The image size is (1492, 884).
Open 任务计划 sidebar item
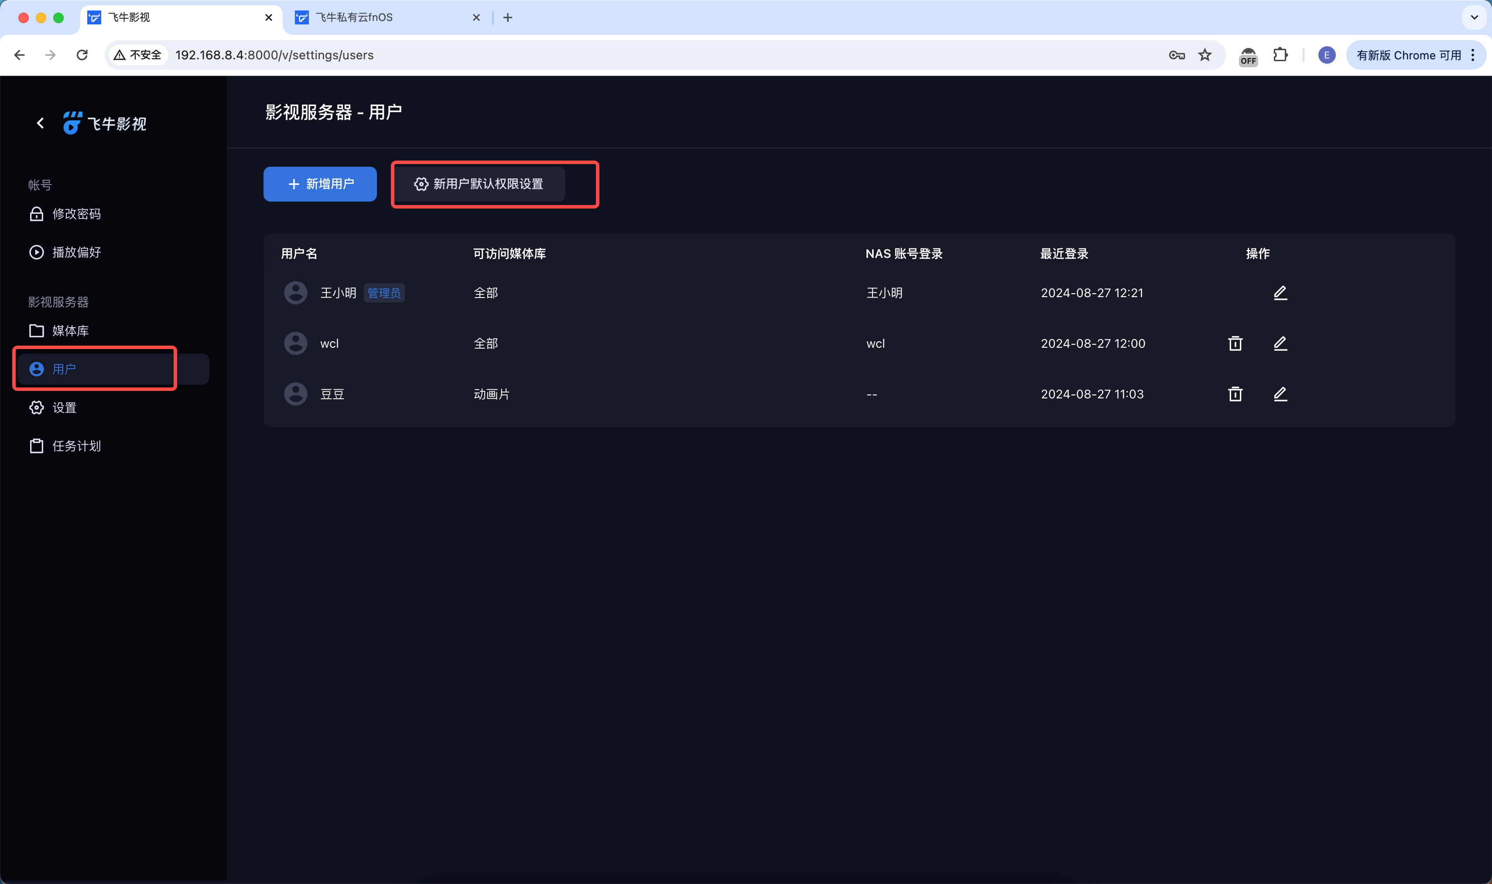point(76,446)
